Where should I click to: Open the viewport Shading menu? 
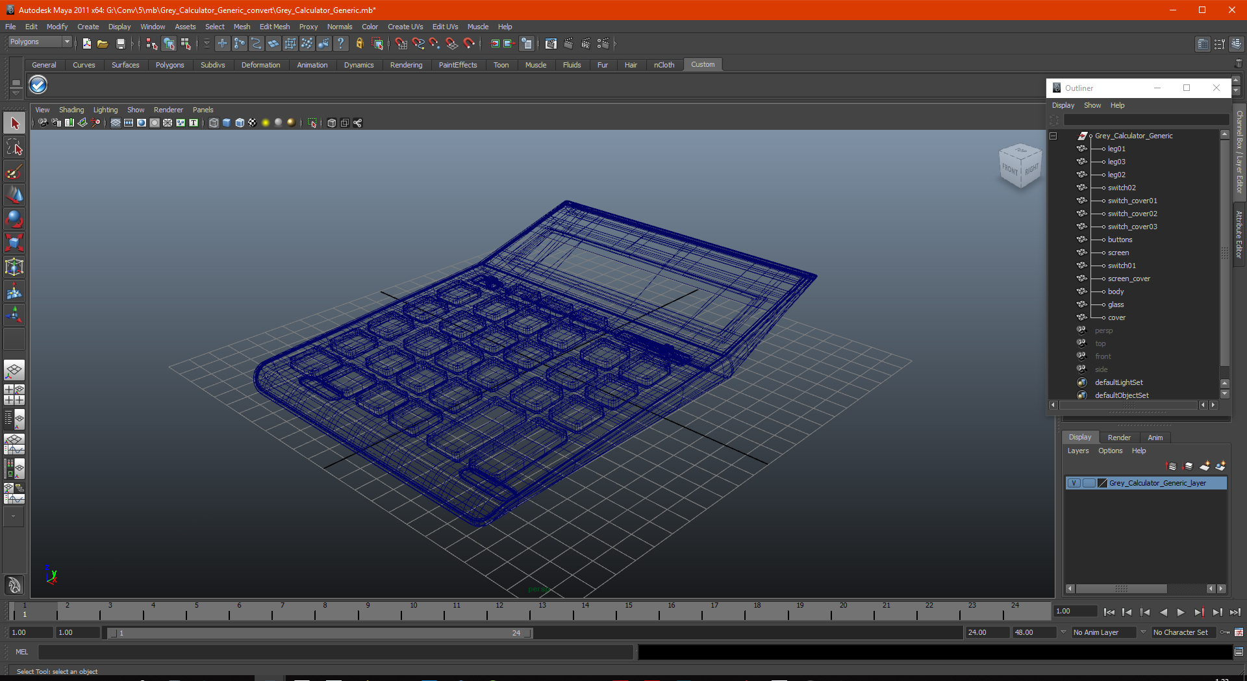(71, 110)
